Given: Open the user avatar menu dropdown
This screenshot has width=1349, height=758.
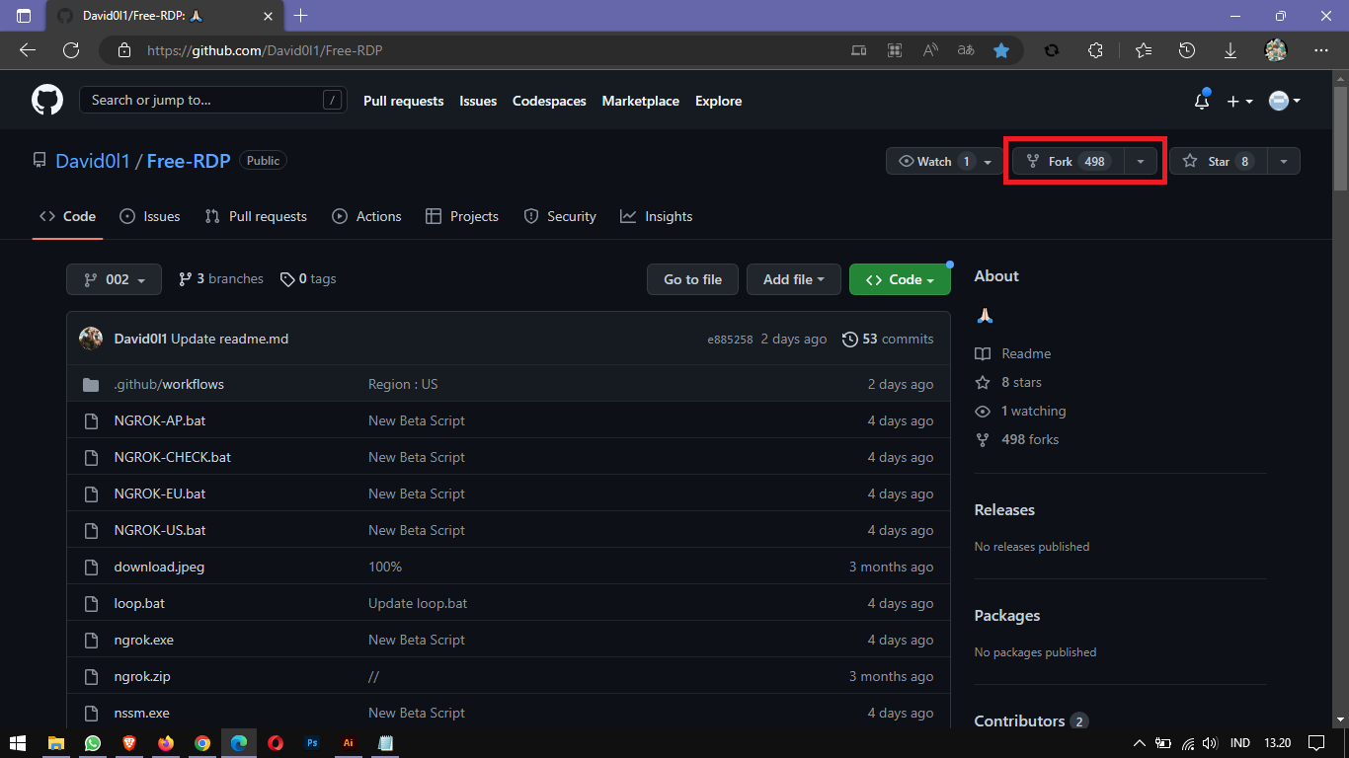Looking at the screenshot, I should 1284,101.
